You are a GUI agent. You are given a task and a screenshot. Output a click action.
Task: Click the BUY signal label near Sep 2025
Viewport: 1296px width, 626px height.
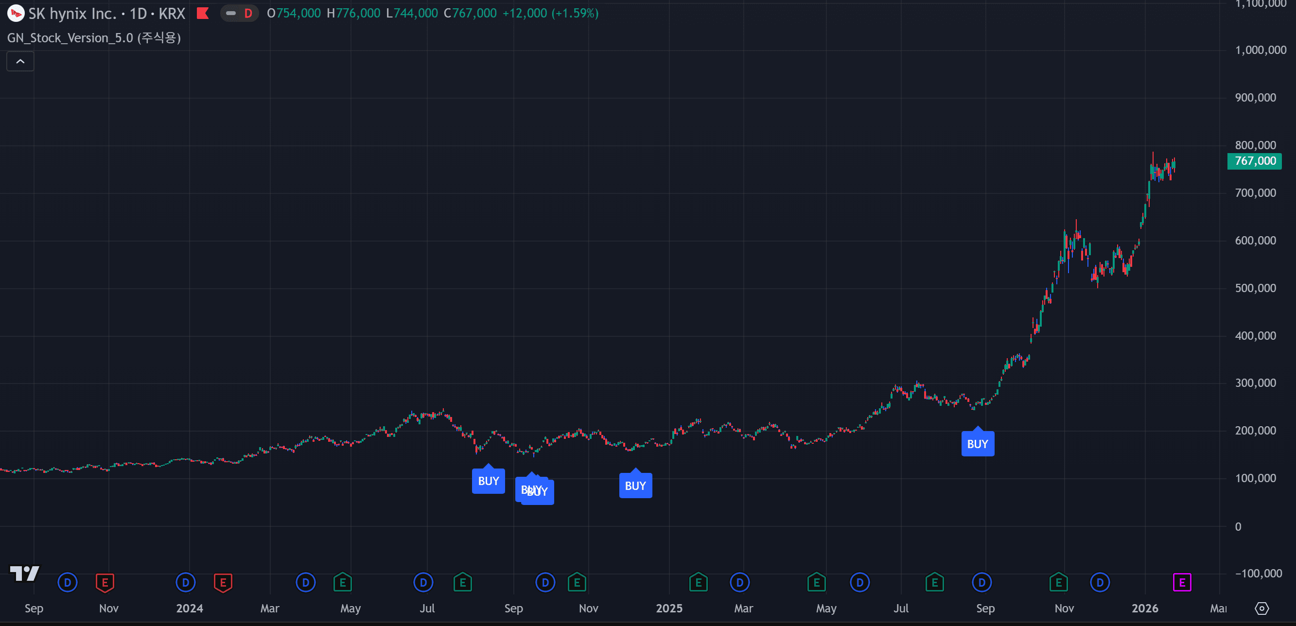(977, 444)
